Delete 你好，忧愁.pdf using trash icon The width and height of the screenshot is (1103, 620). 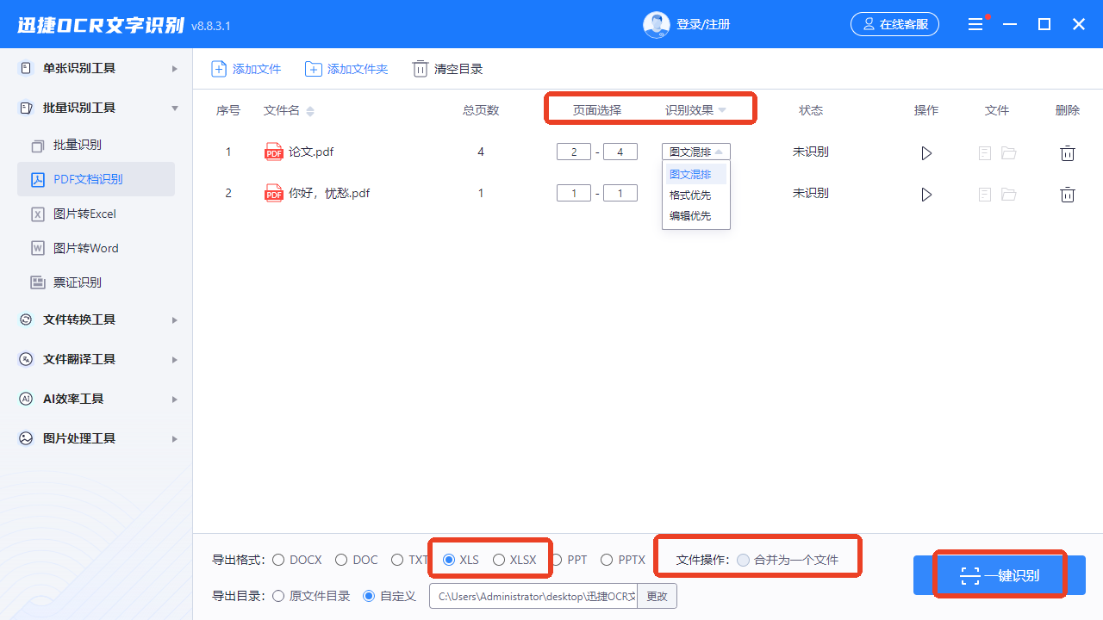(1067, 195)
